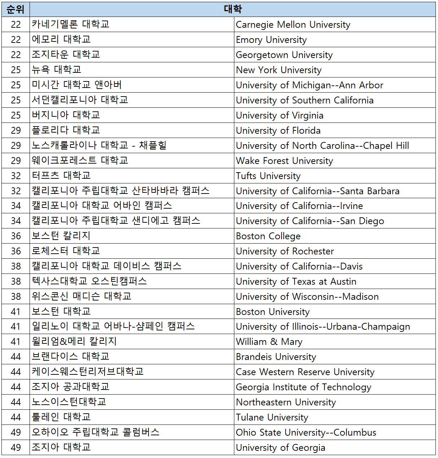Select cell 캘리포니아 주립대학교 산타바바라 캠퍼스
The width and height of the screenshot is (438, 458).
pyautogui.click(x=132, y=191)
